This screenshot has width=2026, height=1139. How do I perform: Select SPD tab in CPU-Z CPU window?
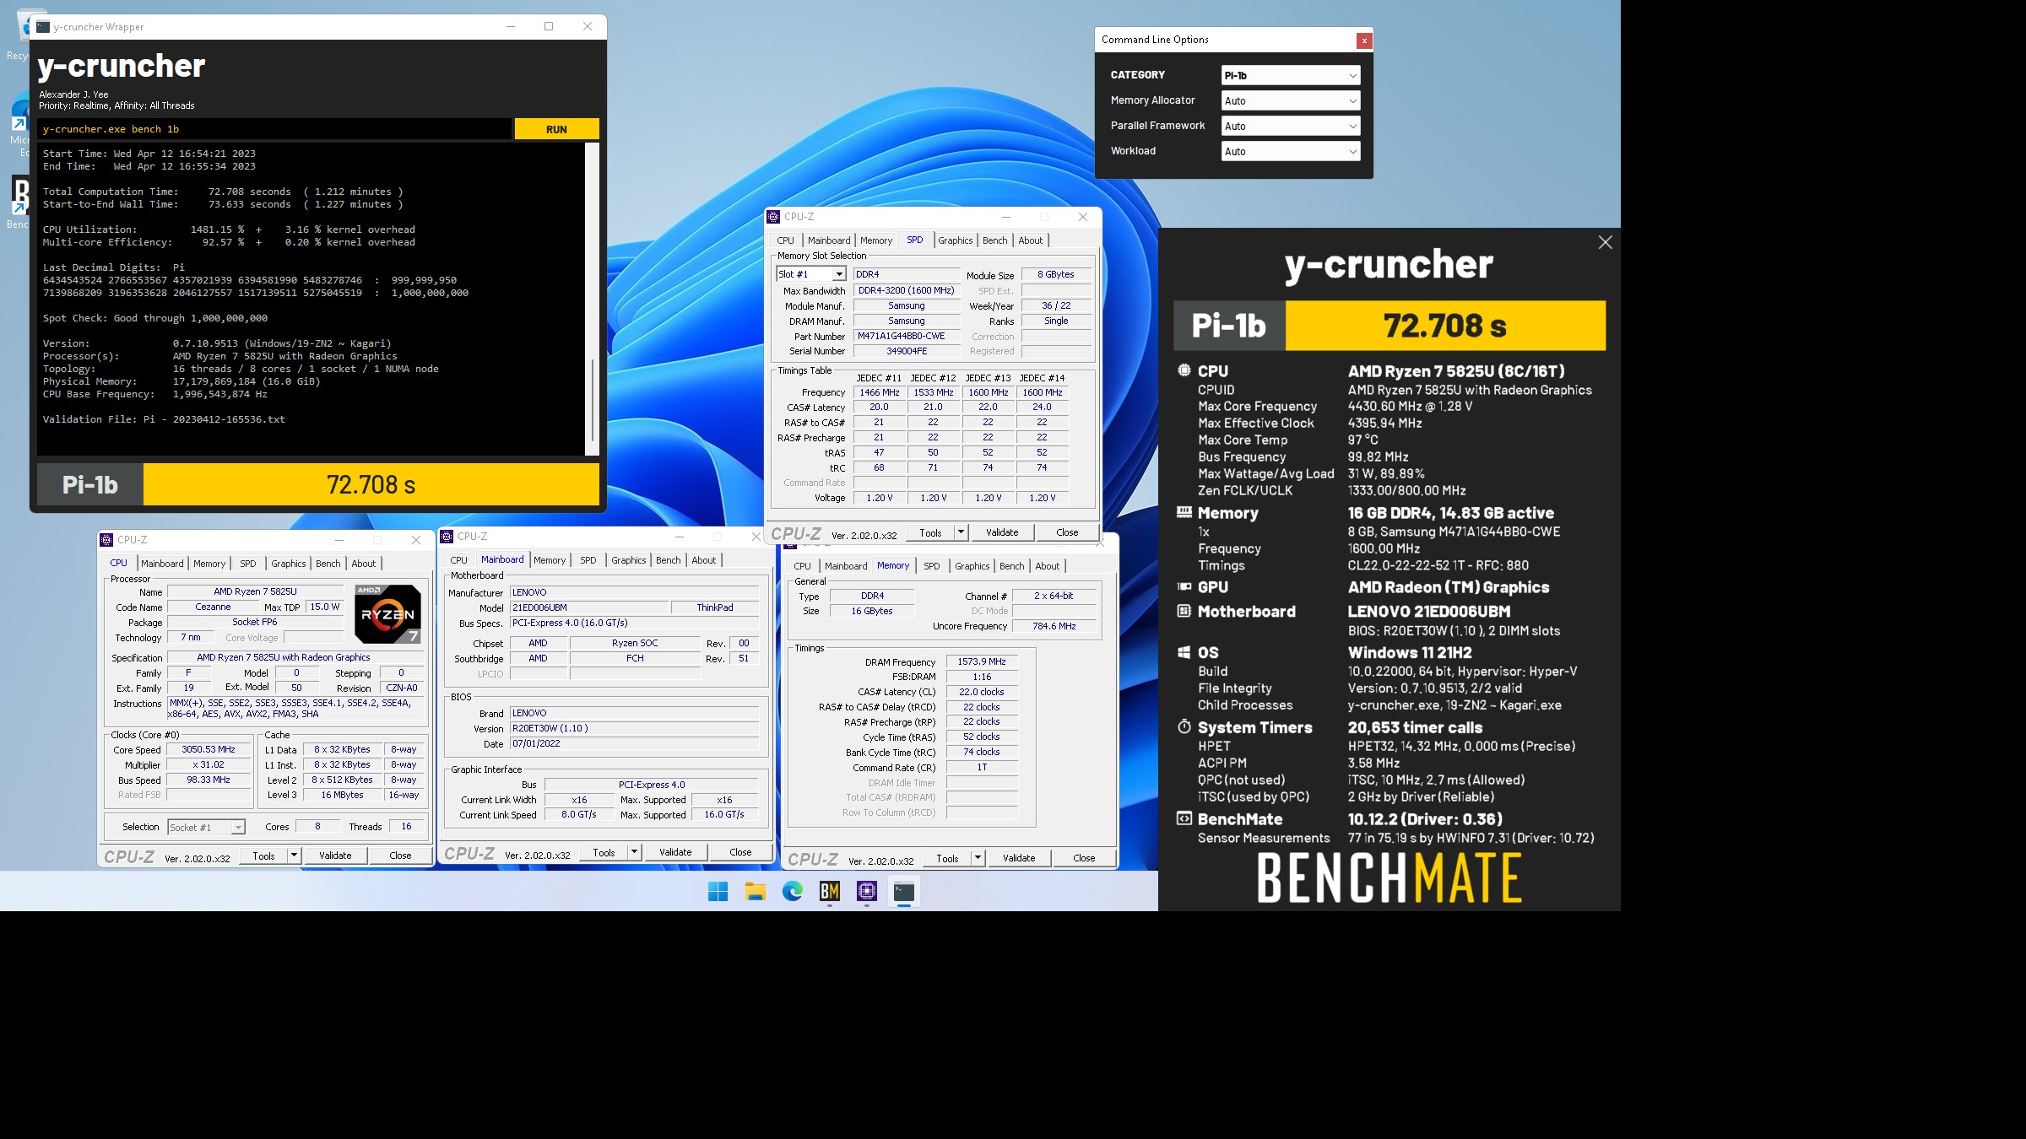(x=247, y=564)
